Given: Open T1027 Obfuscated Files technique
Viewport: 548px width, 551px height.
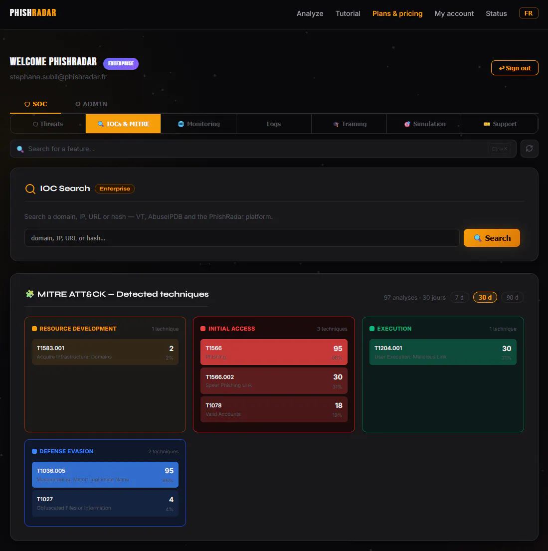Looking at the screenshot, I should (x=105, y=504).
